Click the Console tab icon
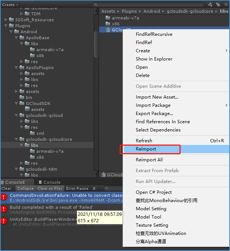Image resolution: width=230 pixels, height=251 pixels. tap(40, 182)
